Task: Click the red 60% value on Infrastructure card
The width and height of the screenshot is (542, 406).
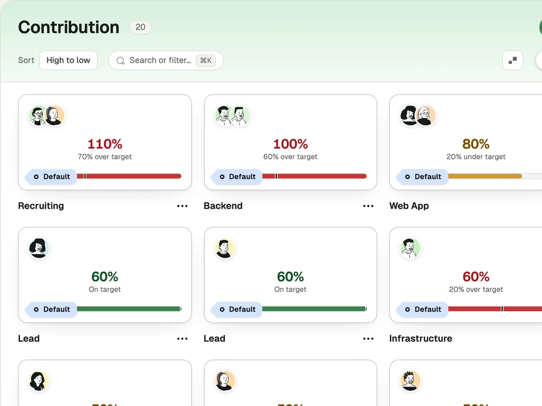Action: point(476,277)
